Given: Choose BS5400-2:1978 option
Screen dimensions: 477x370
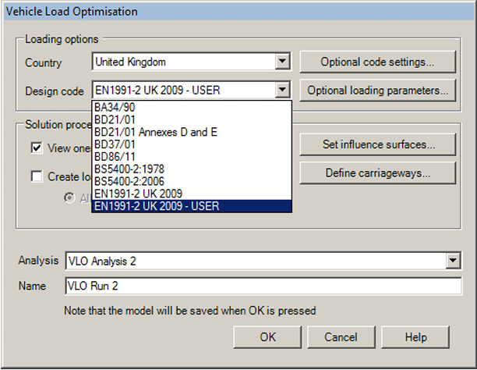Looking at the screenshot, I should [123, 169].
